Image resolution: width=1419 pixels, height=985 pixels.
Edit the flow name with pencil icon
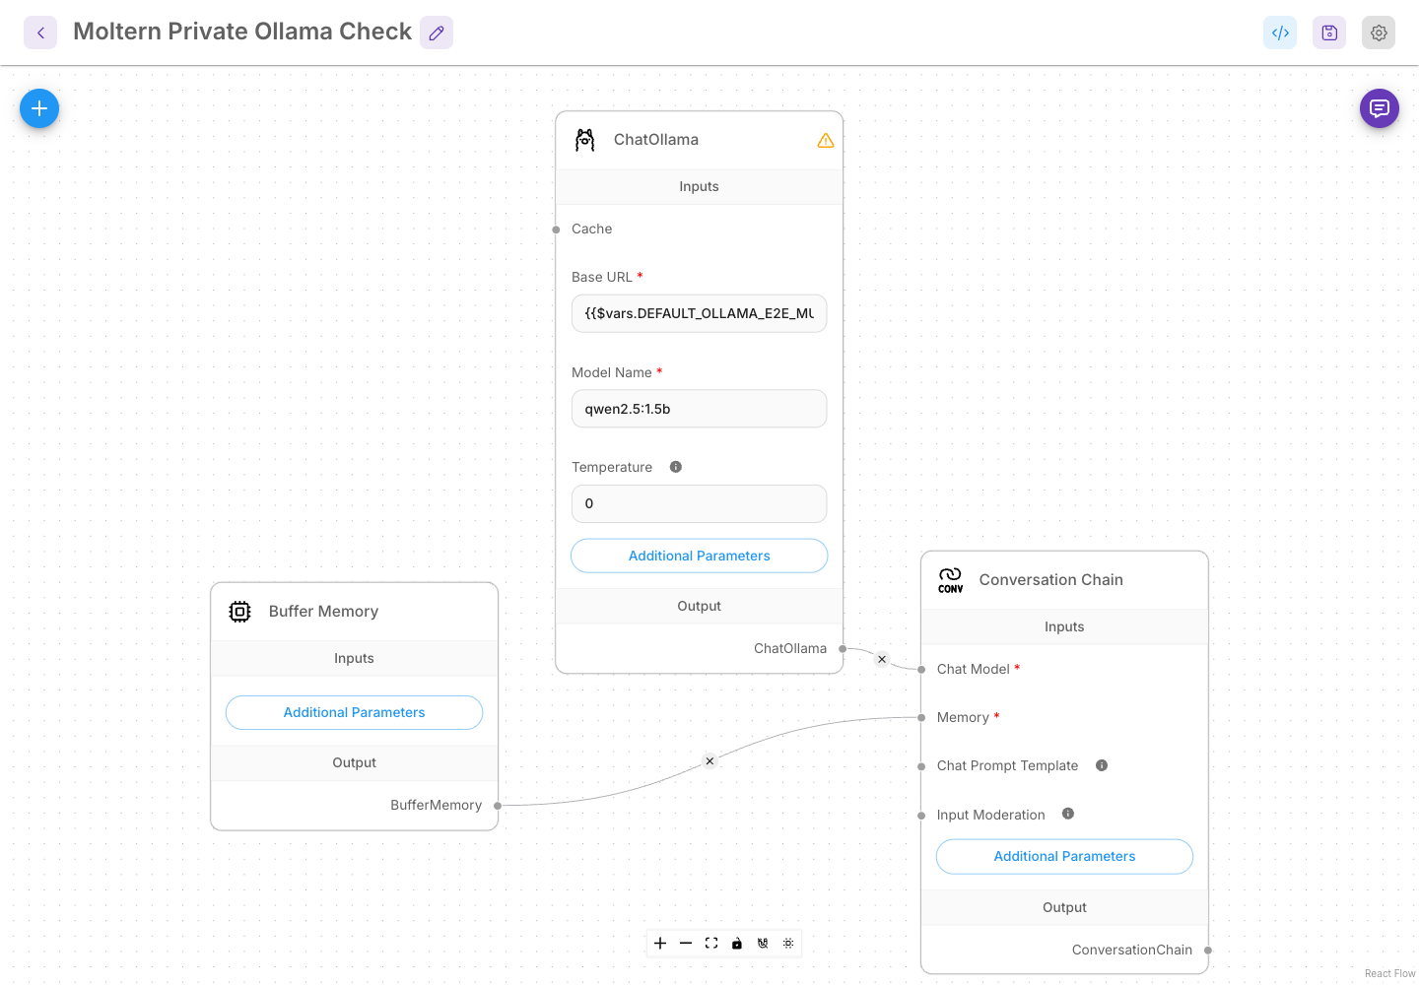437,33
